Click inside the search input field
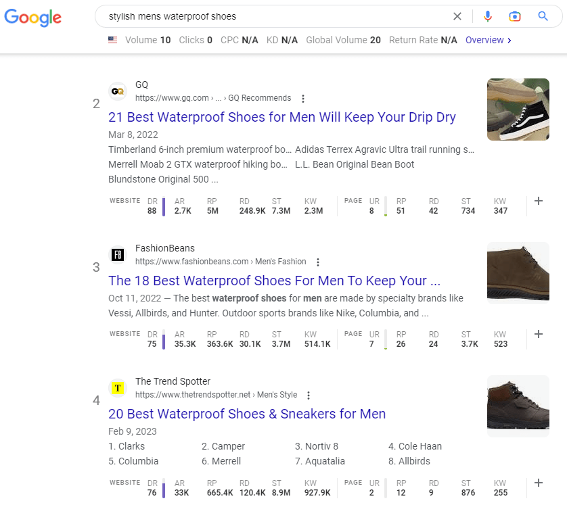The width and height of the screenshot is (567, 505). click(271, 16)
